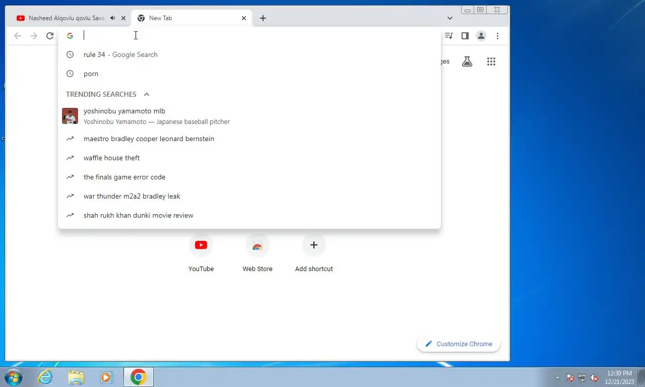This screenshot has width=645, height=387.
Task: Open a new tab with plus button
Action: tap(263, 18)
